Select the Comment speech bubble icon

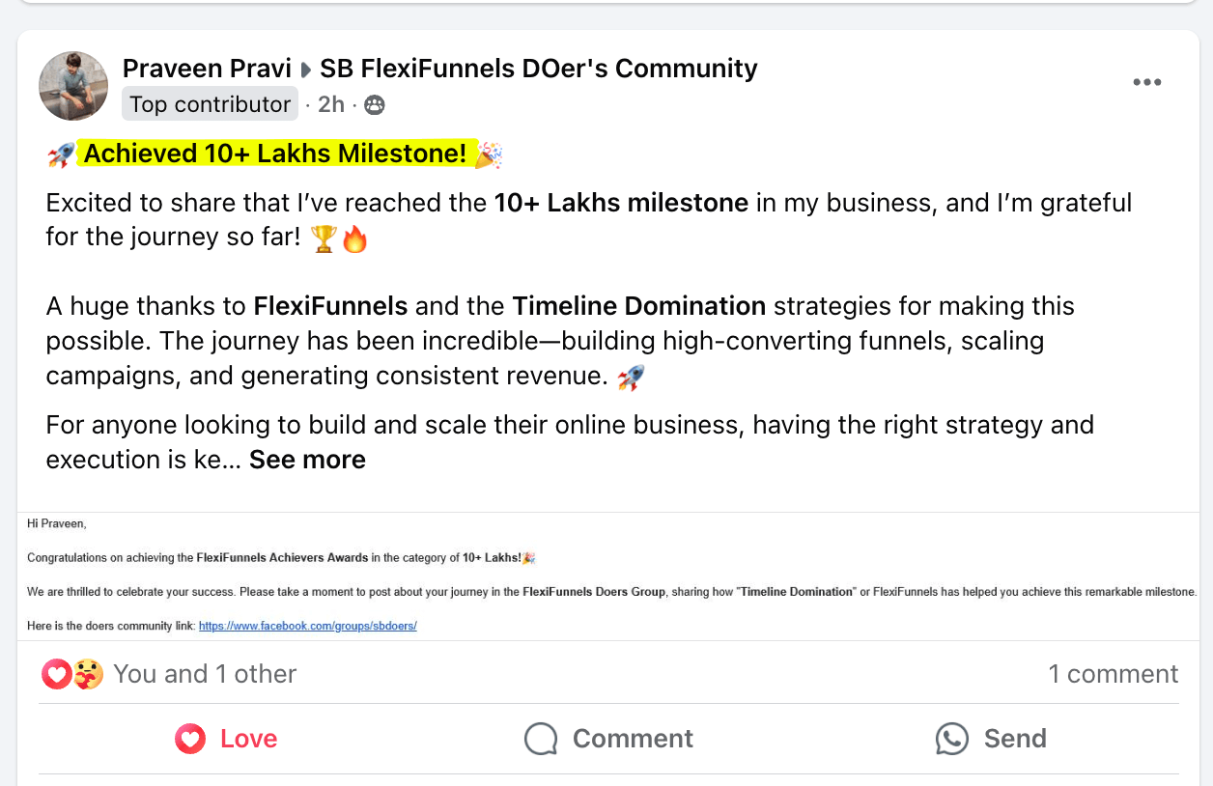pos(541,739)
